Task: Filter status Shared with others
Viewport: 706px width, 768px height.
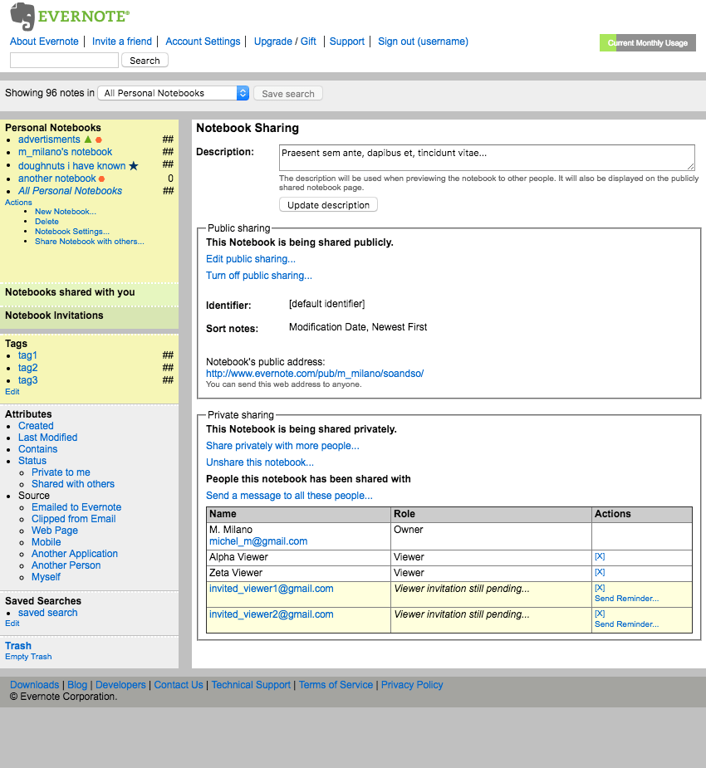Action: click(x=73, y=484)
